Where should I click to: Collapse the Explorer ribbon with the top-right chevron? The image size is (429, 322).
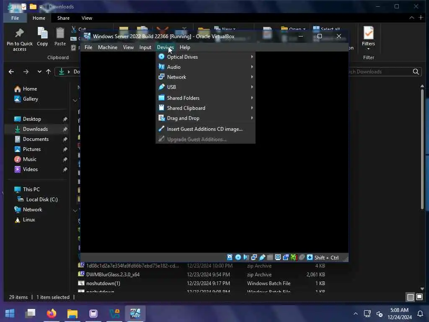click(411, 18)
